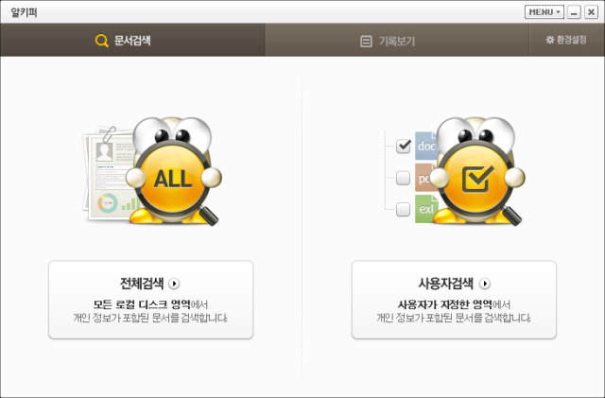Toggle the unchecked checkbox next to exl
The width and height of the screenshot is (605, 398).
pos(404,209)
